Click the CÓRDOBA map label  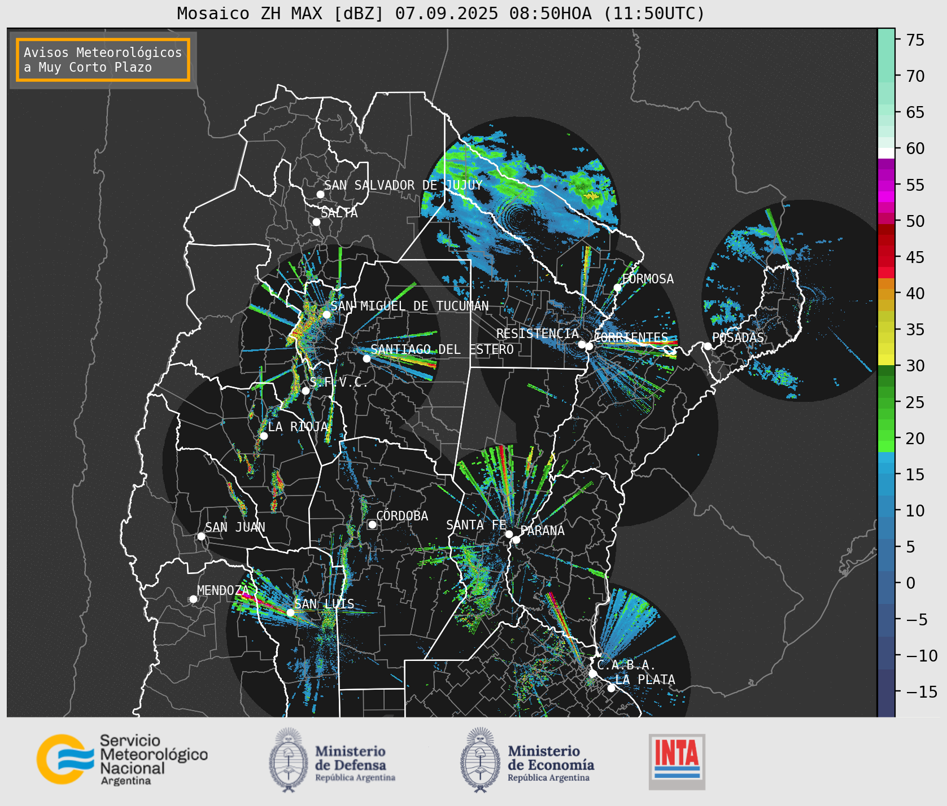click(402, 516)
